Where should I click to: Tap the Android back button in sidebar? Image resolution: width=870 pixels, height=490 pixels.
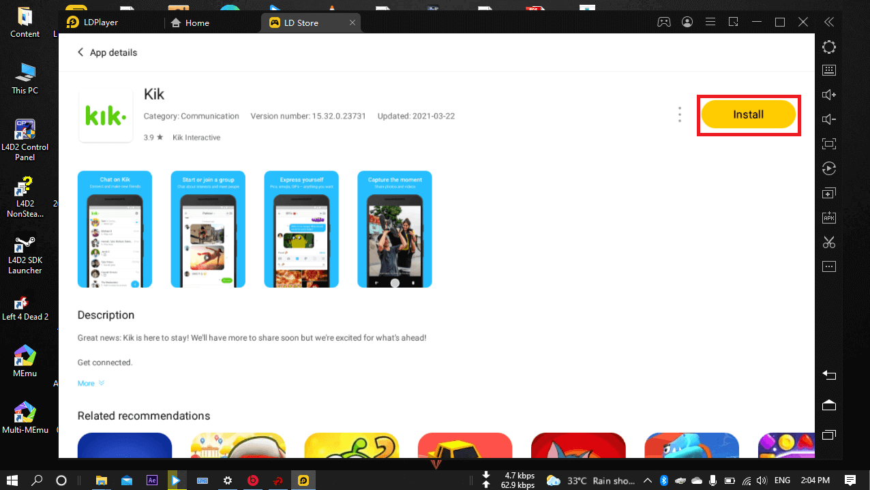pyautogui.click(x=829, y=375)
